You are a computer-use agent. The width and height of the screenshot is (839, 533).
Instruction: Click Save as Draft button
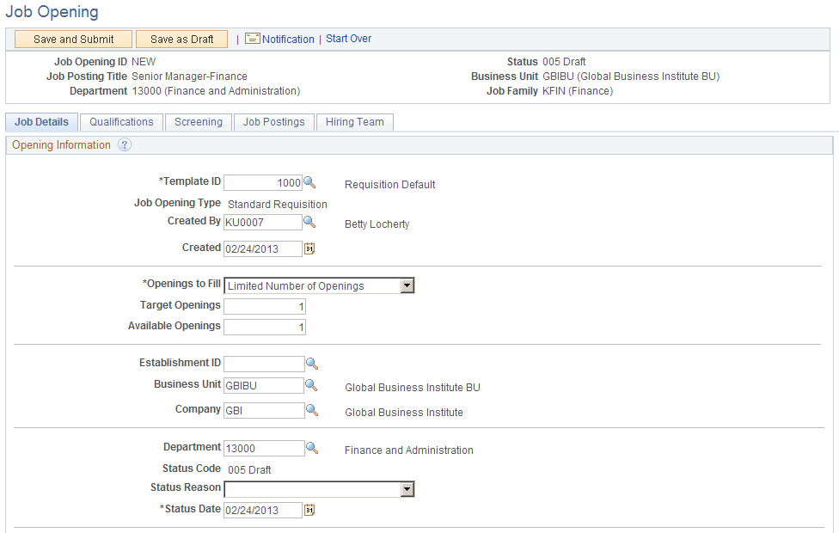(182, 39)
